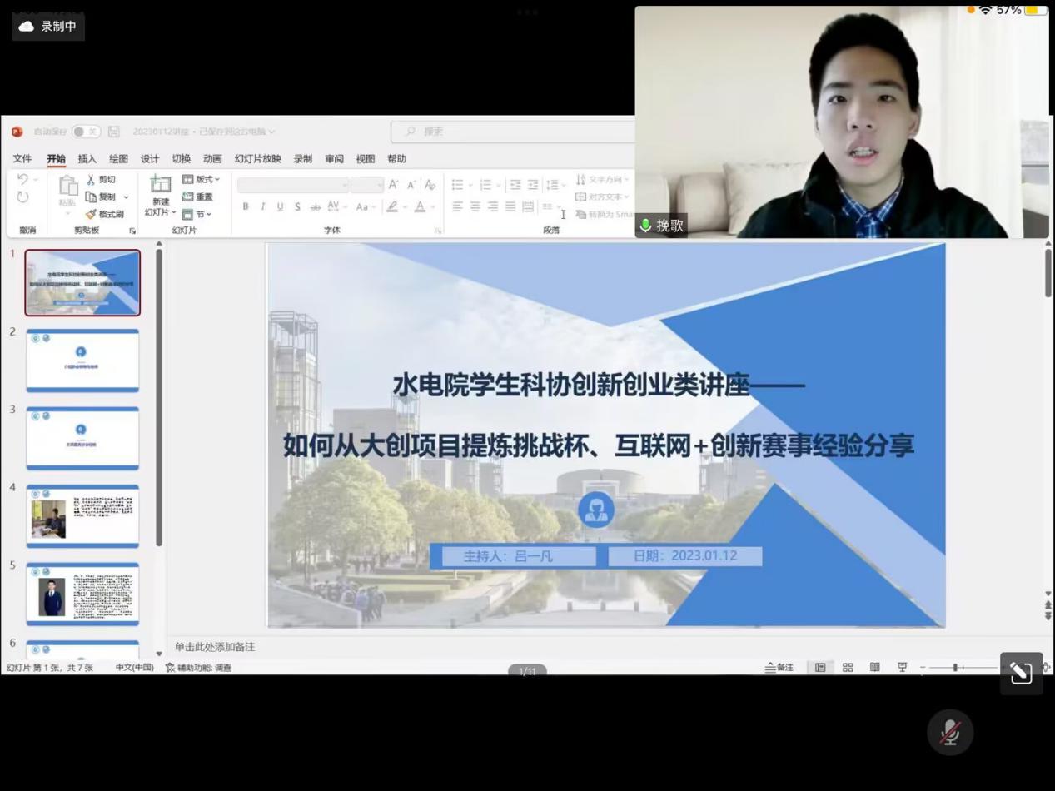Click the Undo arrow icon
Viewport: 1055px width, 791px height.
point(22,180)
